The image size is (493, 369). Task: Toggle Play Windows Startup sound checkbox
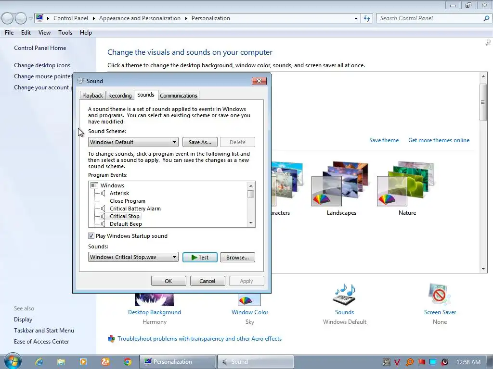pos(91,235)
